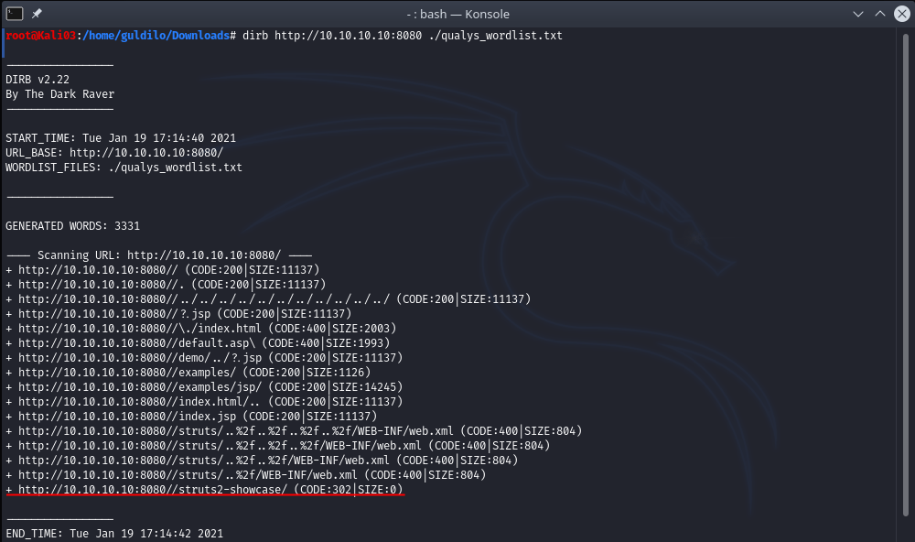Viewport: 915px width, 542px height.
Task: Click the underlined struts2-showcase URL
Action: [152, 490]
